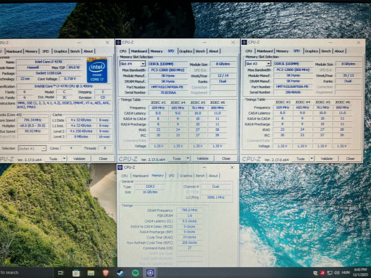Click the CPU-Z title icon of Slot #2 window
This screenshot has height=278, width=371.
pyautogui.click(x=244, y=42)
